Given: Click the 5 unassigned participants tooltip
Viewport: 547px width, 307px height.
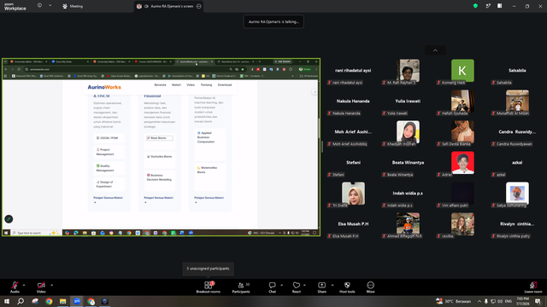Looking at the screenshot, I should coord(209,269).
